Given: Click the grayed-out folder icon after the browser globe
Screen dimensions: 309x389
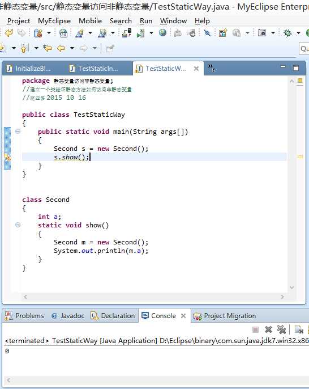Looking at the screenshot, I should (178, 33).
